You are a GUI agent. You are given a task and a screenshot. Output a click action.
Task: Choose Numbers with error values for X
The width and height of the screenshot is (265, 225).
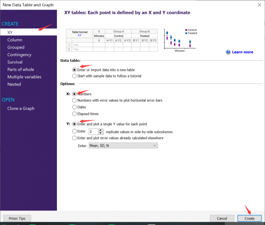(x=74, y=100)
